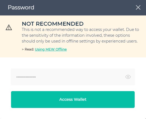Click the masked password dots
Viewport: 146px width, 119px height.
pos(26,77)
